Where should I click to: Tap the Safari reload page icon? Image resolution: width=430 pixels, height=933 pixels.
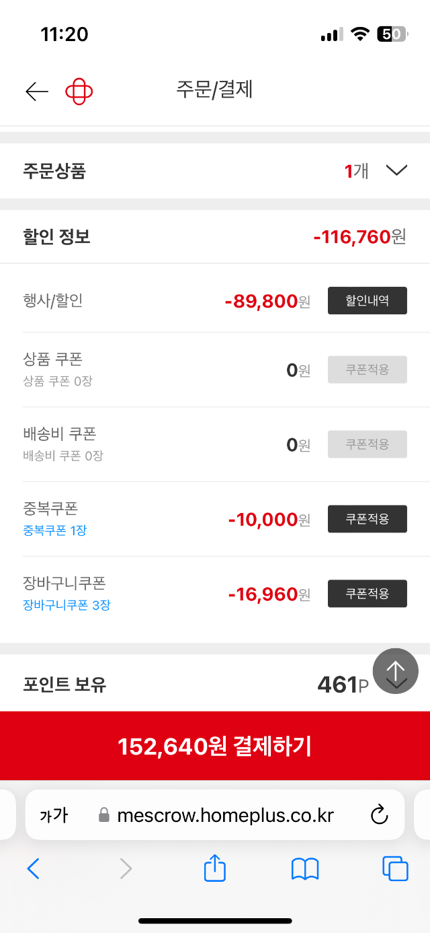380,815
